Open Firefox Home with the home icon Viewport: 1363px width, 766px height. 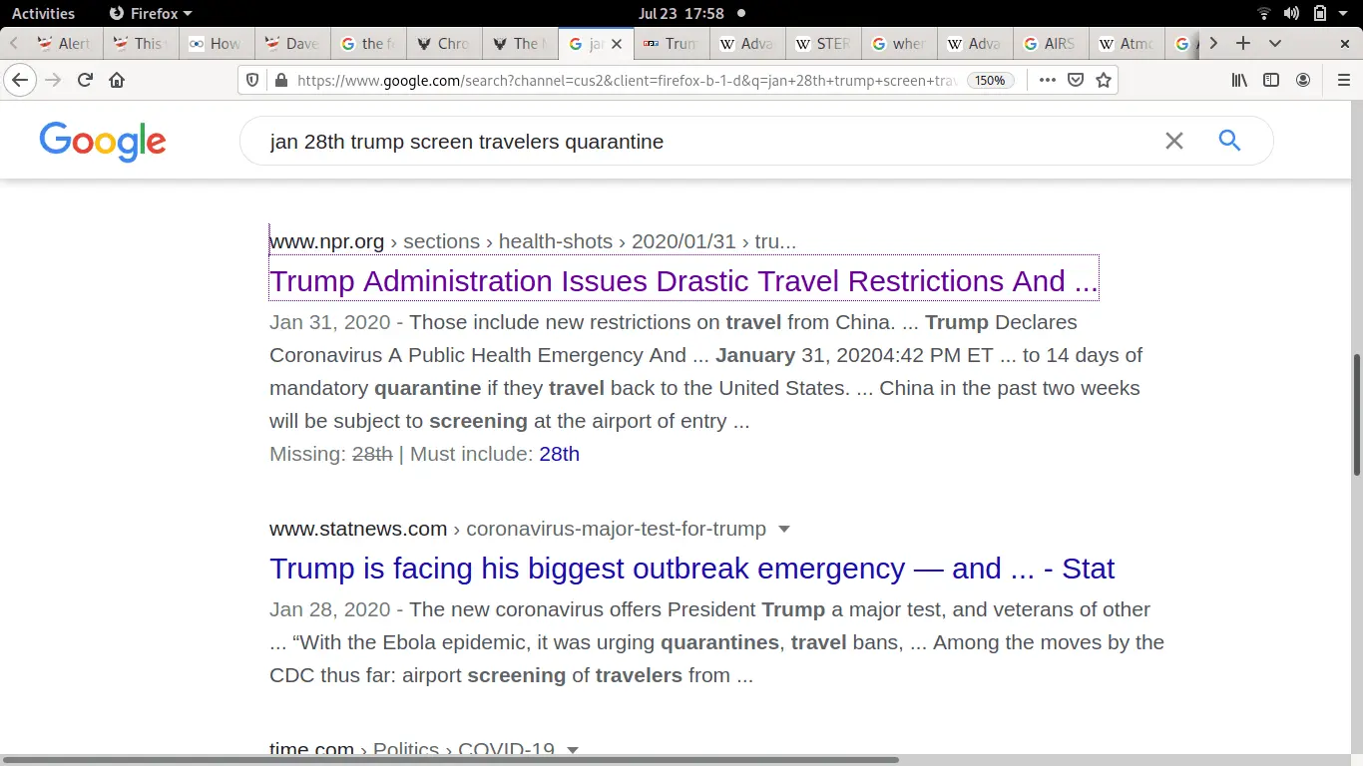click(x=115, y=80)
